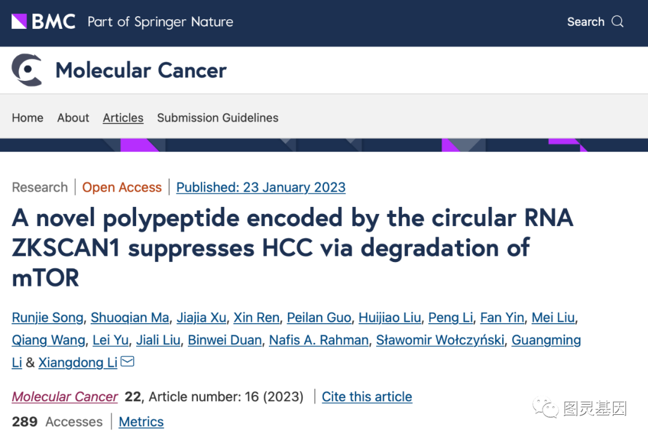The width and height of the screenshot is (648, 437).
Task: Open Peilan Guo's author link
Action: 319,317
